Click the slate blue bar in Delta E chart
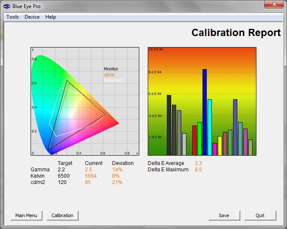Image resolution: width=287 pixels, height=229 pixels. pyautogui.click(x=235, y=127)
